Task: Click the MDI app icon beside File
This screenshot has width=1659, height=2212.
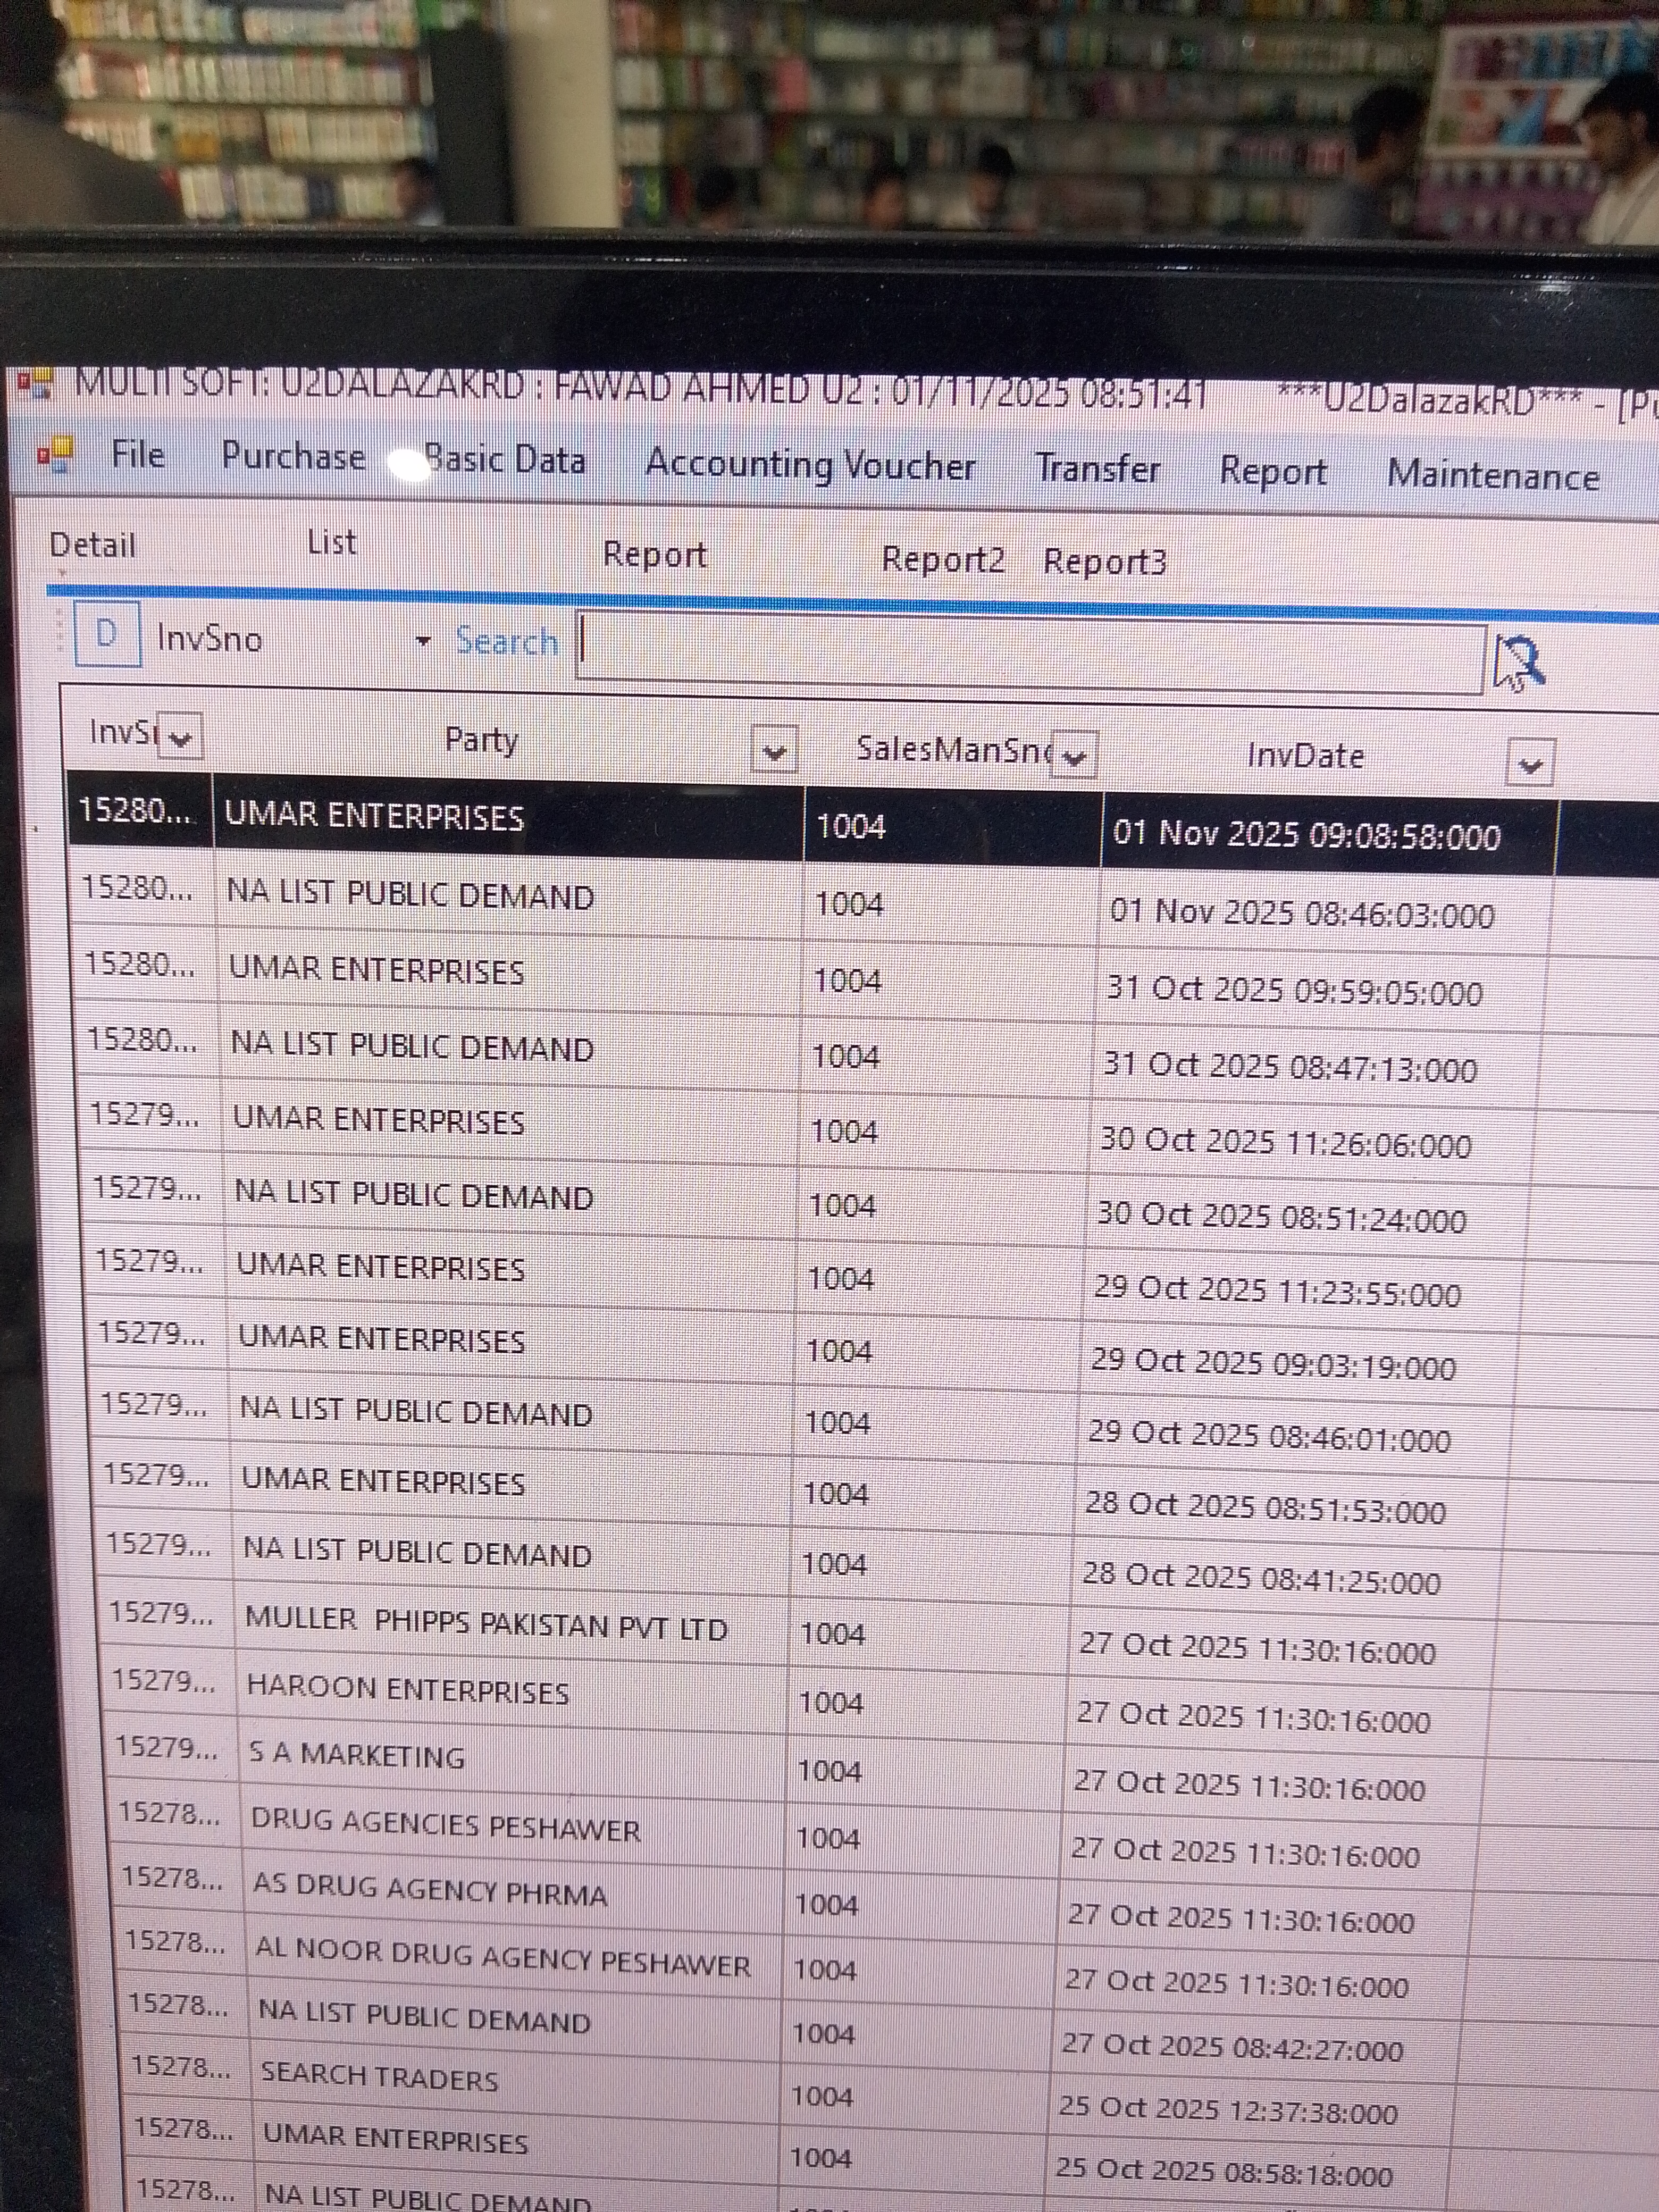Action: (x=56, y=454)
